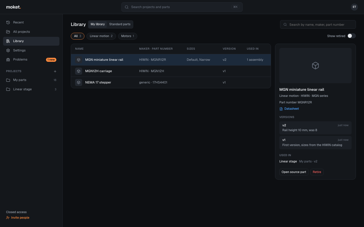The image size is (364, 227).
Task: Click the USED IN column header
Action: point(253,49)
